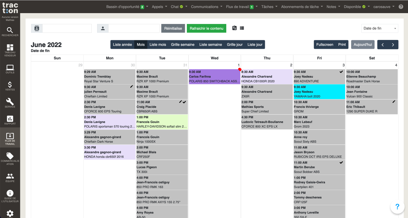
Task: Open the Outils sidebar item
Action: tap(10, 69)
